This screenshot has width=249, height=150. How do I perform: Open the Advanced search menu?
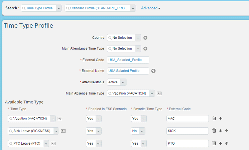pyautogui.click(x=150, y=8)
